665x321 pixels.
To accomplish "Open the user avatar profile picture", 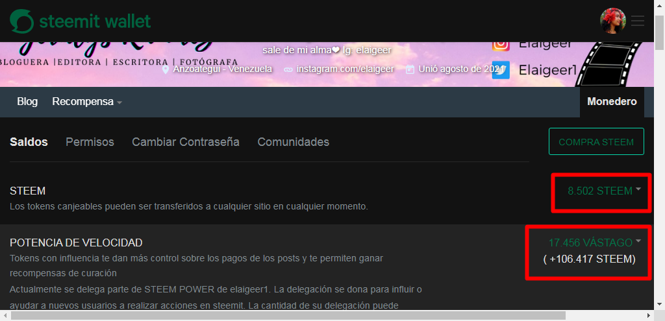I will [x=613, y=21].
